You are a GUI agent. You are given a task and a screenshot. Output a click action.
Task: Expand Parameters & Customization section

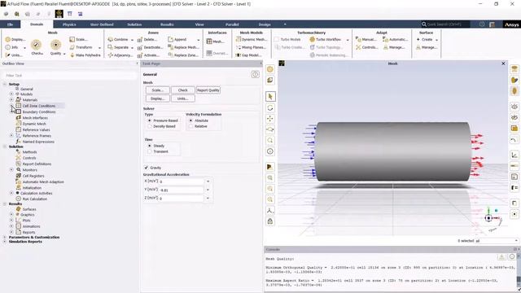click(4, 237)
